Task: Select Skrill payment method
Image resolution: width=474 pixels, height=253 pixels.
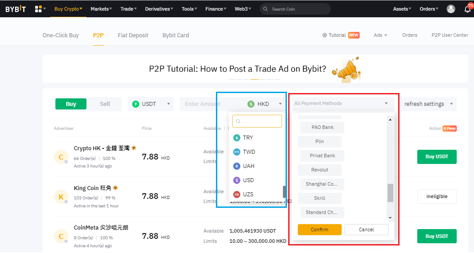Action: pyautogui.click(x=320, y=199)
